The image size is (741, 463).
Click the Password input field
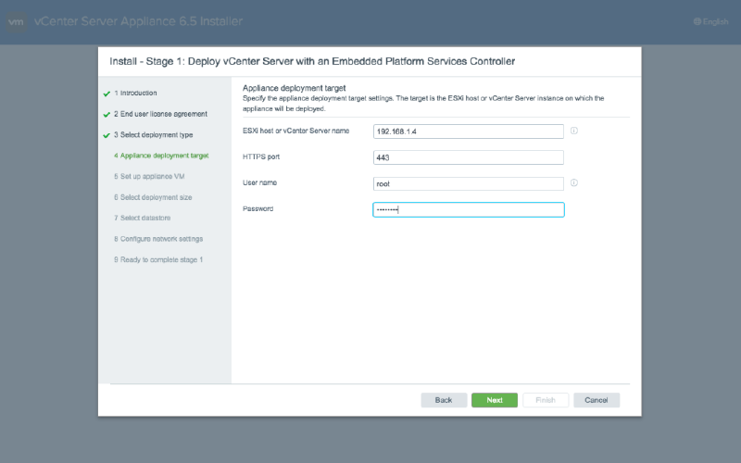point(469,210)
